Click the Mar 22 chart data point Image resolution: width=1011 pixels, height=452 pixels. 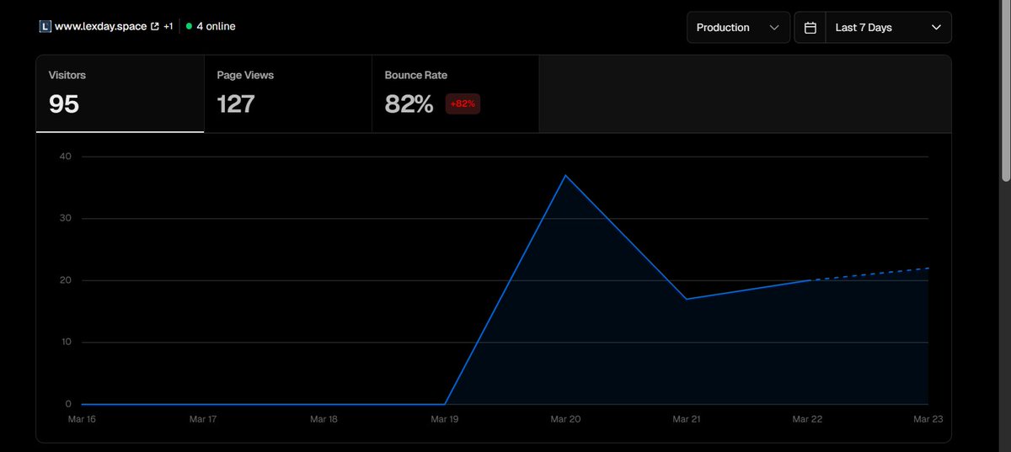(807, 280)
